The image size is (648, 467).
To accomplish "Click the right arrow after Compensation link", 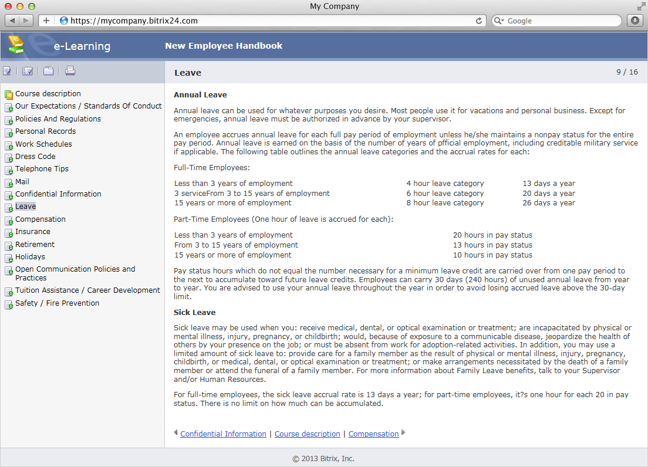I will 403,433.
